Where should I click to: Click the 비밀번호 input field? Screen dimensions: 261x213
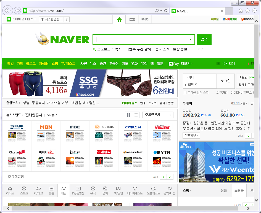coord(200,85)
